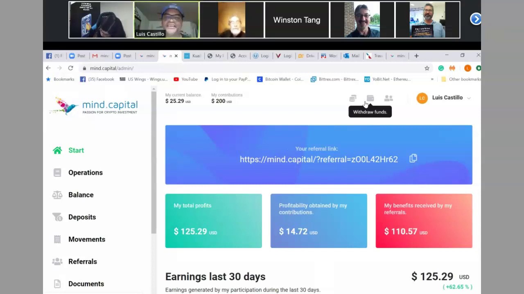Select Luis Castillo's video thumbnail

[167, 20]
